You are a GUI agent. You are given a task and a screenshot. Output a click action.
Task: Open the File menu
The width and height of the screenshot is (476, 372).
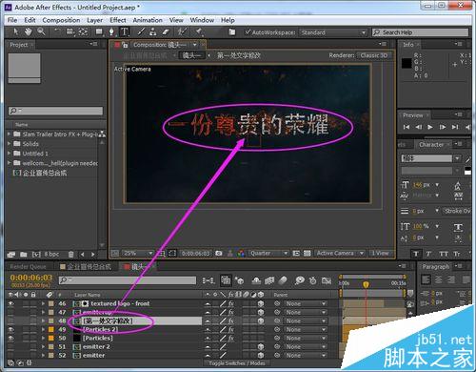click(12, 20)
